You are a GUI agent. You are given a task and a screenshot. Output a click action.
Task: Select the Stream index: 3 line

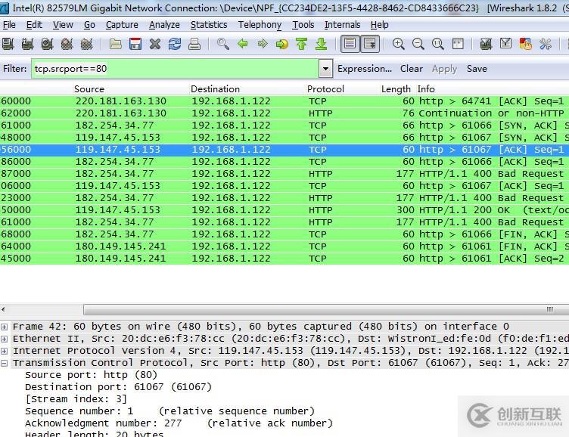pyautogui.click(x=76, y=399)
